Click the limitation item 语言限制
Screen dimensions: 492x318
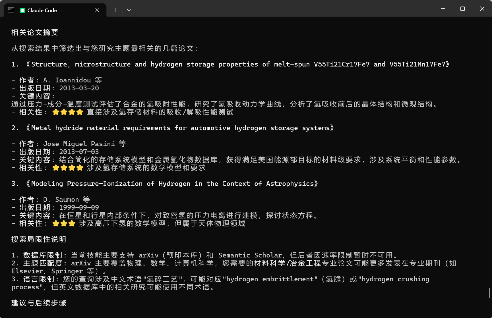39,279
